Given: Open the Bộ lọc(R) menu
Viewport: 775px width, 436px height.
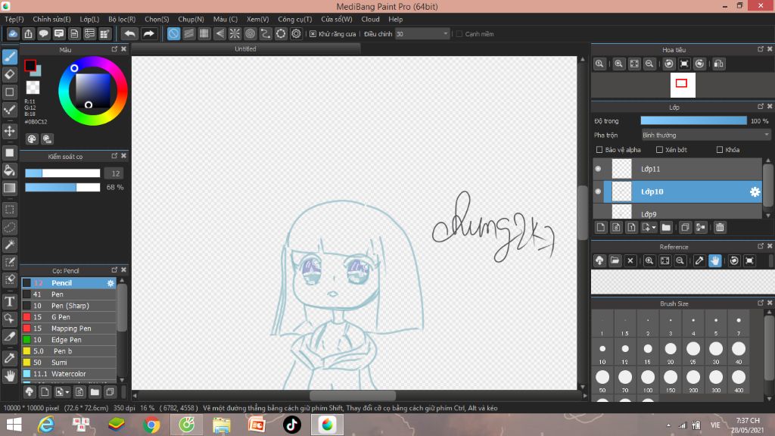Looking at the screenshot, I should [x=122, y=19].
